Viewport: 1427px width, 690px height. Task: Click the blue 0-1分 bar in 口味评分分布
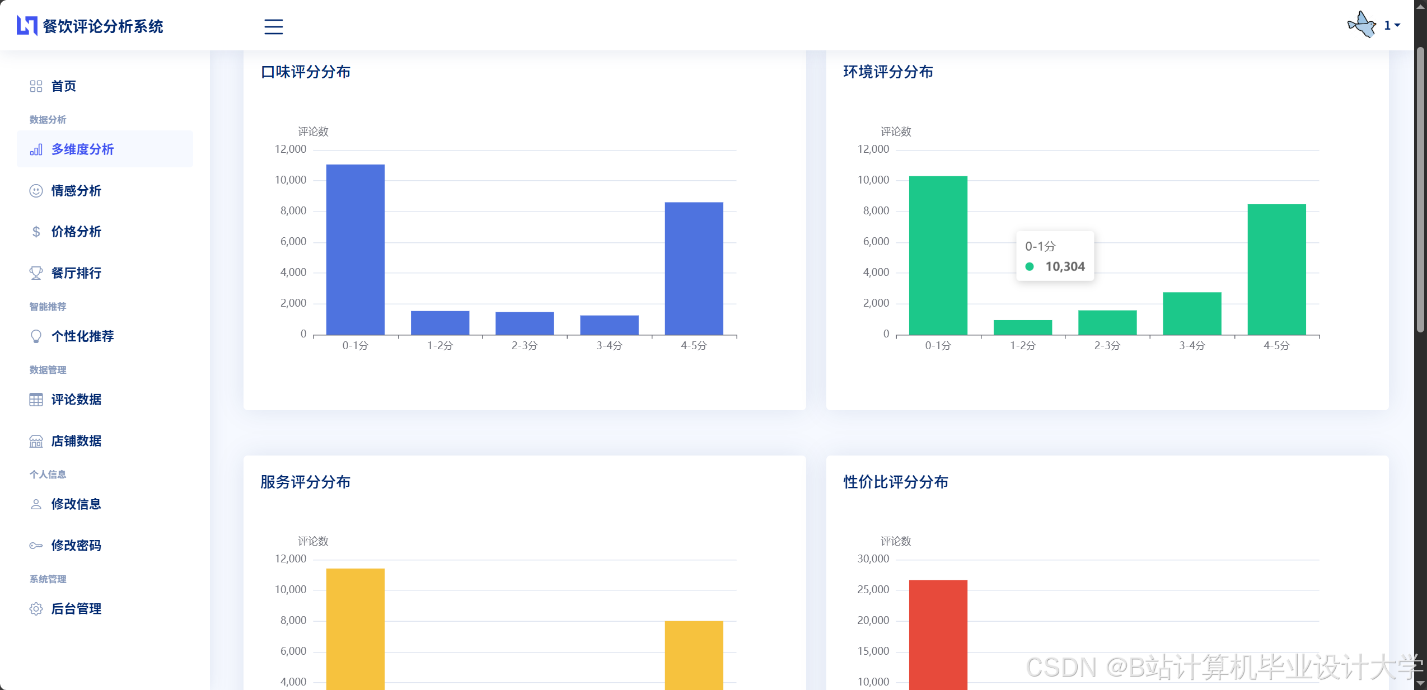coord(355,250)
